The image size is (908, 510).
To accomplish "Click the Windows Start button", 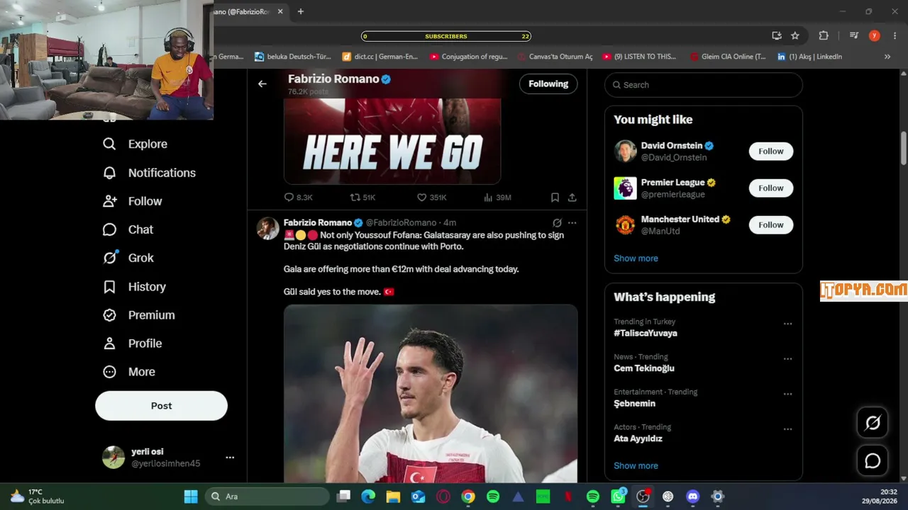I will click(191, 497).
